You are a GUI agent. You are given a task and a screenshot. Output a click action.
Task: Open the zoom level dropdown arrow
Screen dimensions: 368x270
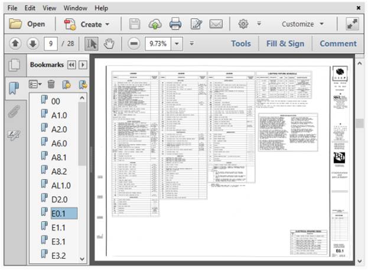[176, 44]
